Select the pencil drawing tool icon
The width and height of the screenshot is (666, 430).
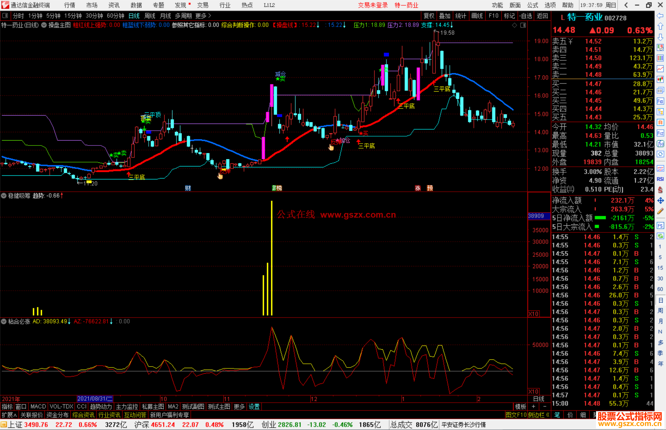pos(660,211)
